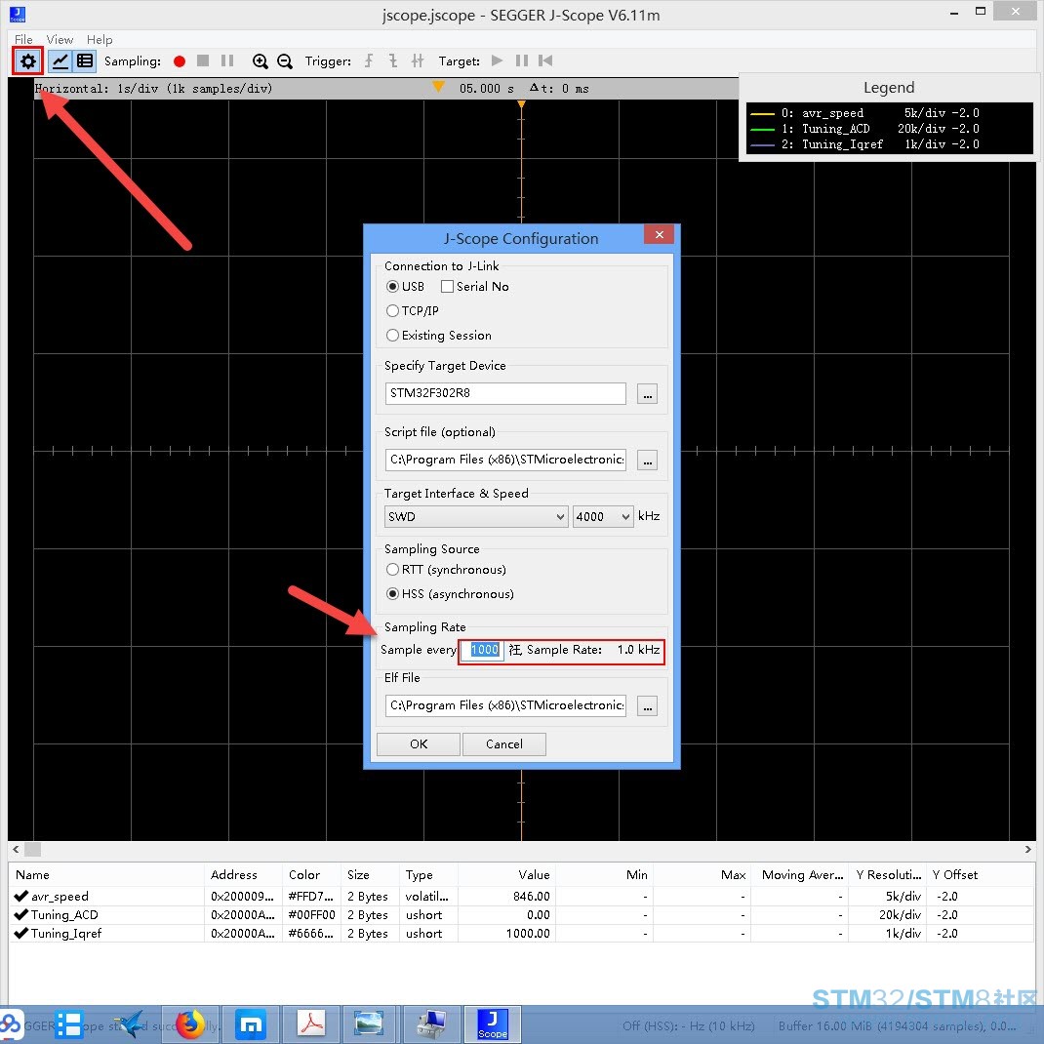Open computer toolbox app on taskbar

431,1024
